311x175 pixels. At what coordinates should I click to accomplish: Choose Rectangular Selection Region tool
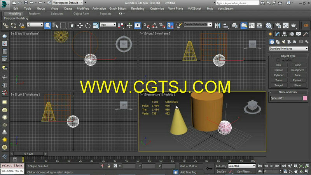tap(63, 25)
